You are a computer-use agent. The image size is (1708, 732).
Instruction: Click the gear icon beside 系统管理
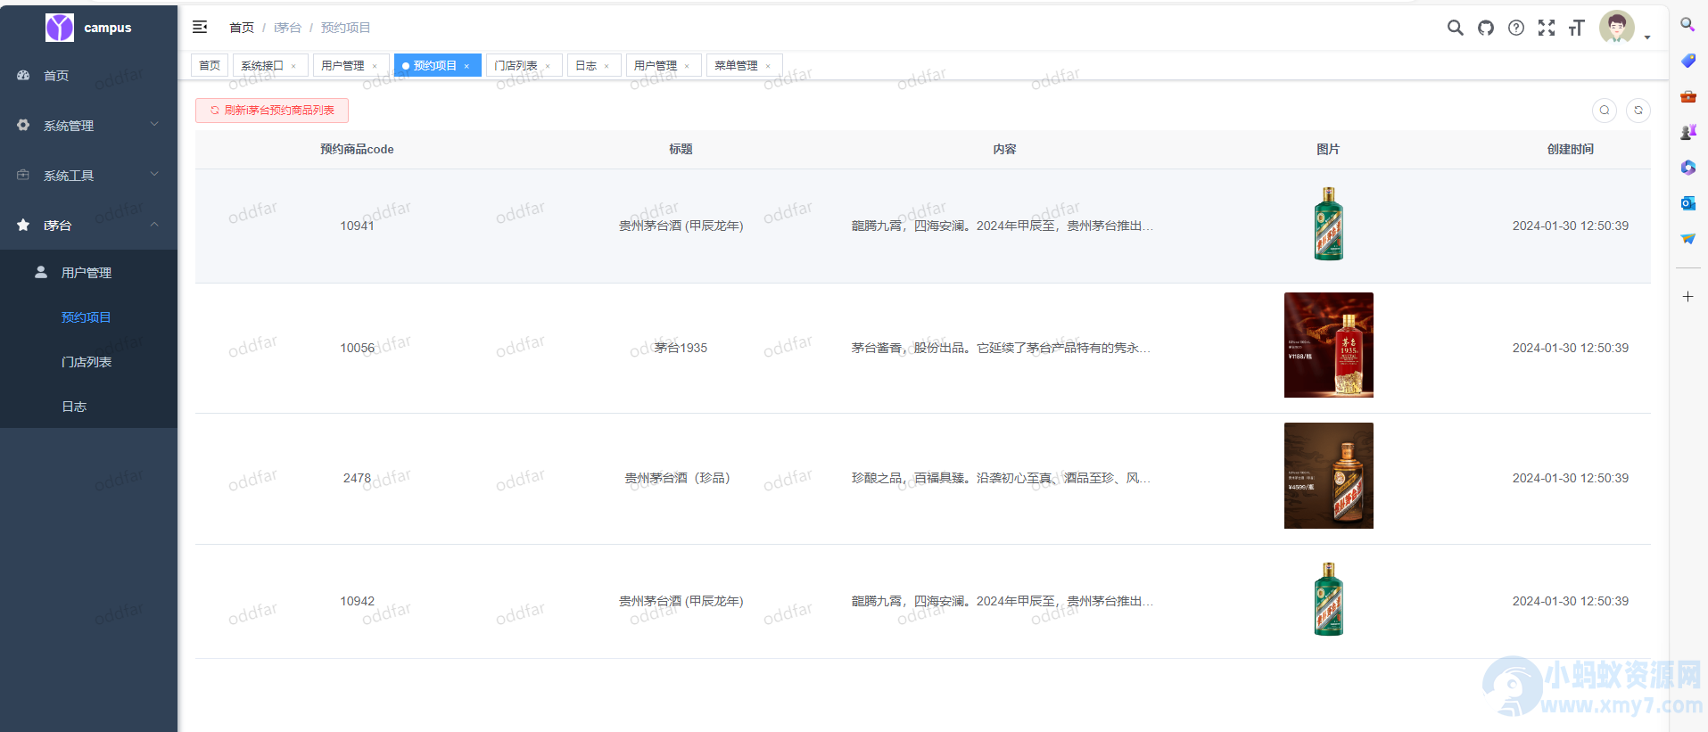23,125
